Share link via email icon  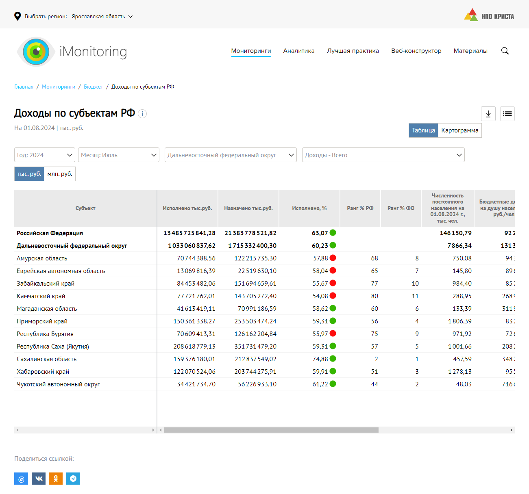[x=21, y=479]
